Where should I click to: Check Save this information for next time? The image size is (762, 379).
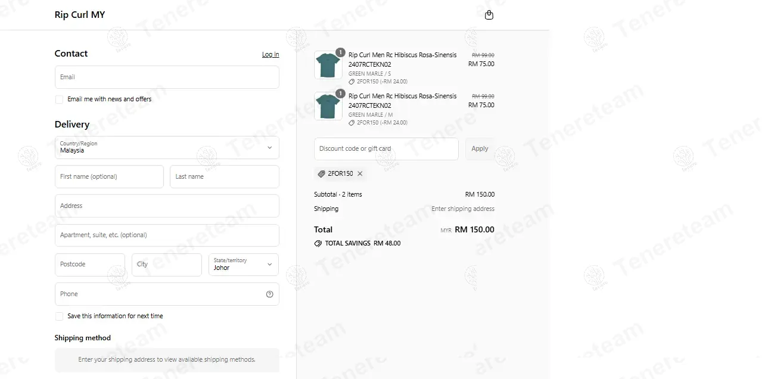(59, 316)
